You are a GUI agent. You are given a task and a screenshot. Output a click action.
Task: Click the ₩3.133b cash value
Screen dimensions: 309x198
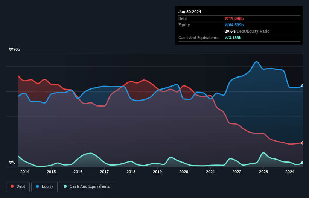233,38
